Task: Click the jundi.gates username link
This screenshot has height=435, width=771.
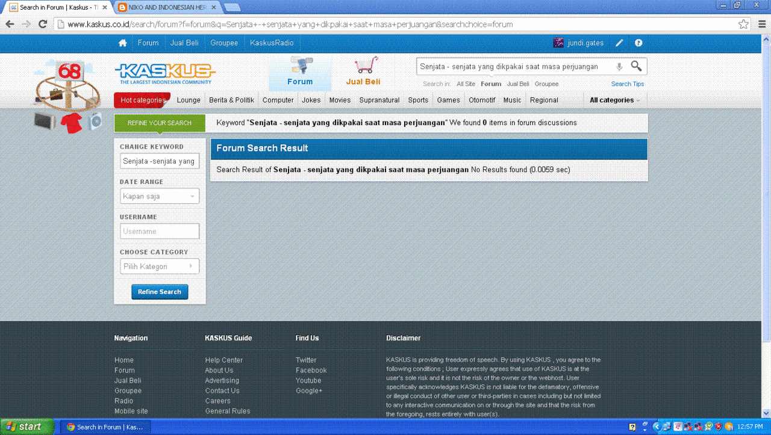Action: tap(585, 43)
